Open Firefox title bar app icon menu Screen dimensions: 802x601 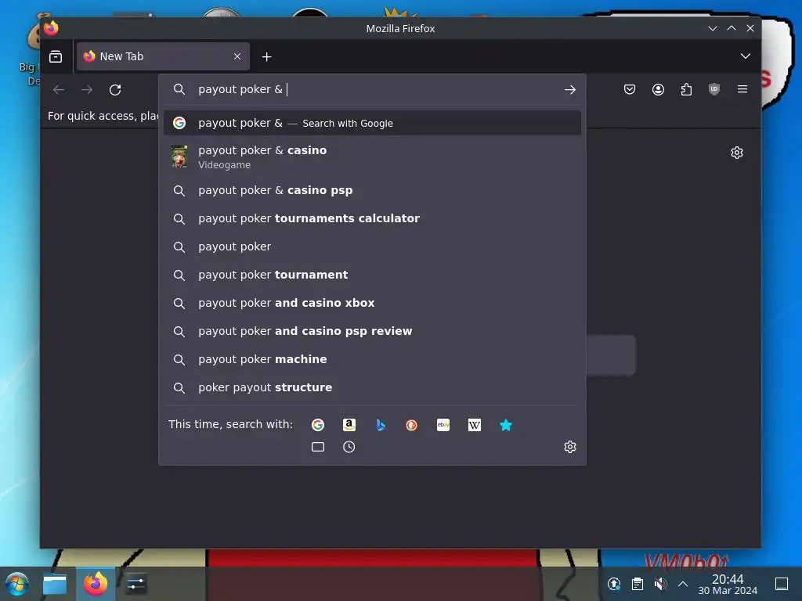click(51, 28)
